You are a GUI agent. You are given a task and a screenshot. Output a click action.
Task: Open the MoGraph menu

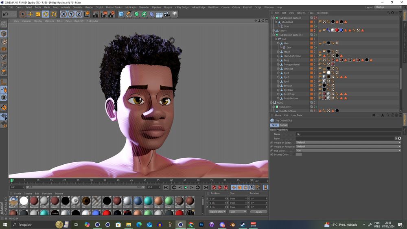131,7
